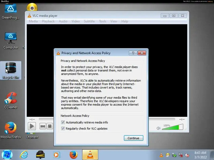This screenshot has width=214, height=160.
Task: Open the Media menu in VLC
Action: 33,21
